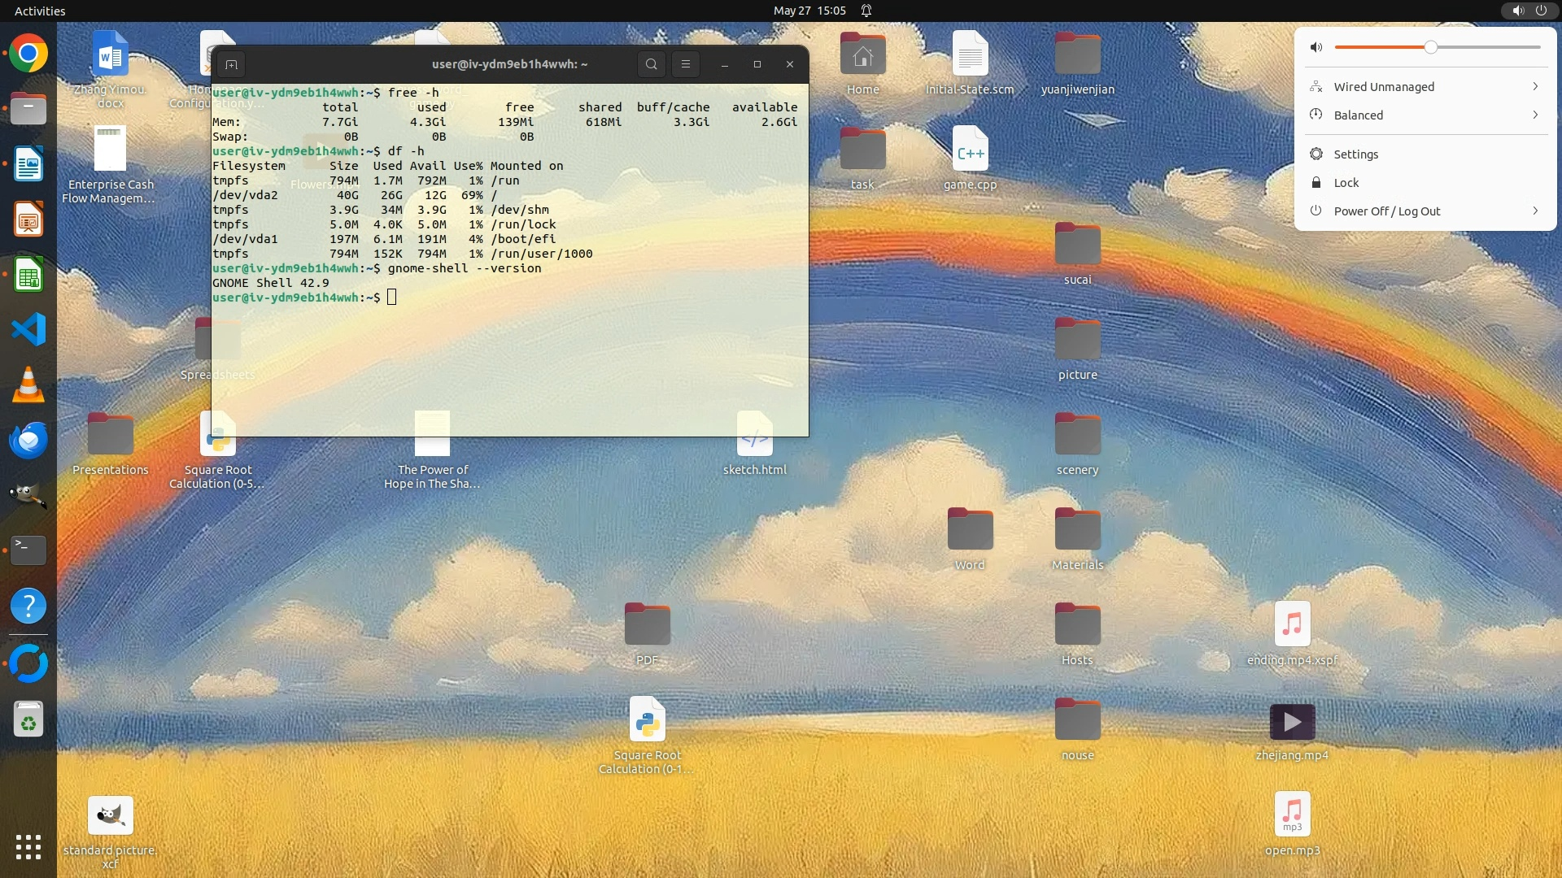Select zhejiang.mp4 video file on desktop
1562x878 pixels.
tap(1292, 722)
